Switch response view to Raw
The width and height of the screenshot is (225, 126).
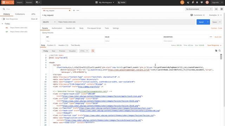[53, 51]
